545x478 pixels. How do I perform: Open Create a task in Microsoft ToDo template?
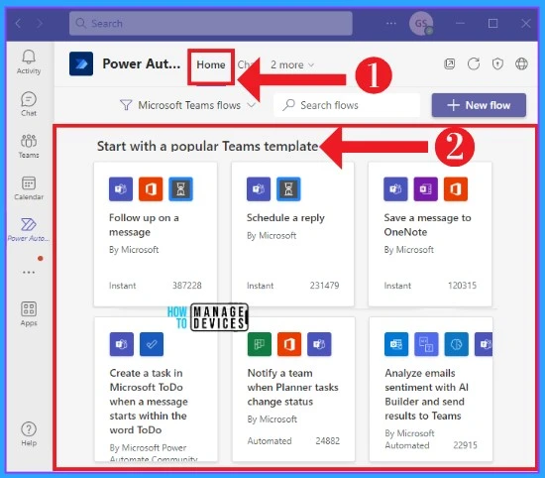pos(156,389)
